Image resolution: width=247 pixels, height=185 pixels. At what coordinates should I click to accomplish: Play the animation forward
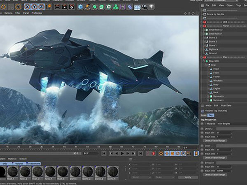tap(122, 153)
